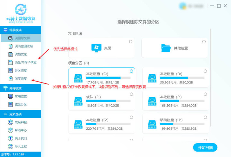
Task: Click the 199.5GB可用, 共283.5GB text
Action: pyautogui.click(x=178, y=128)
